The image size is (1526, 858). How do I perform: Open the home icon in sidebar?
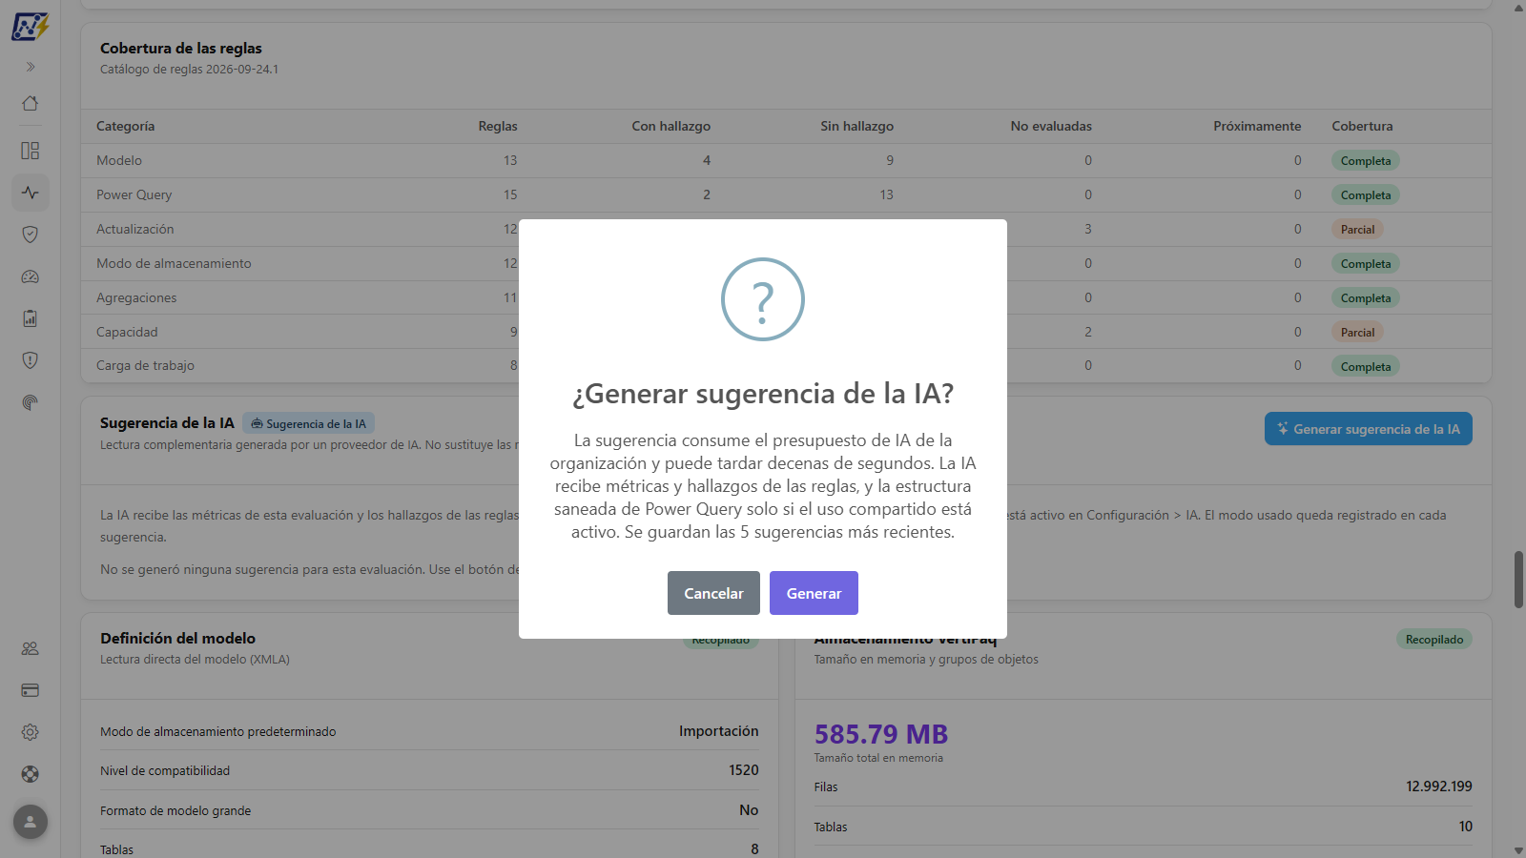point(31,103)
